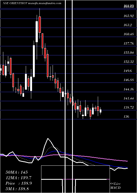
Task: Click the 146.88 price axis label
Action: click(129, 80)
